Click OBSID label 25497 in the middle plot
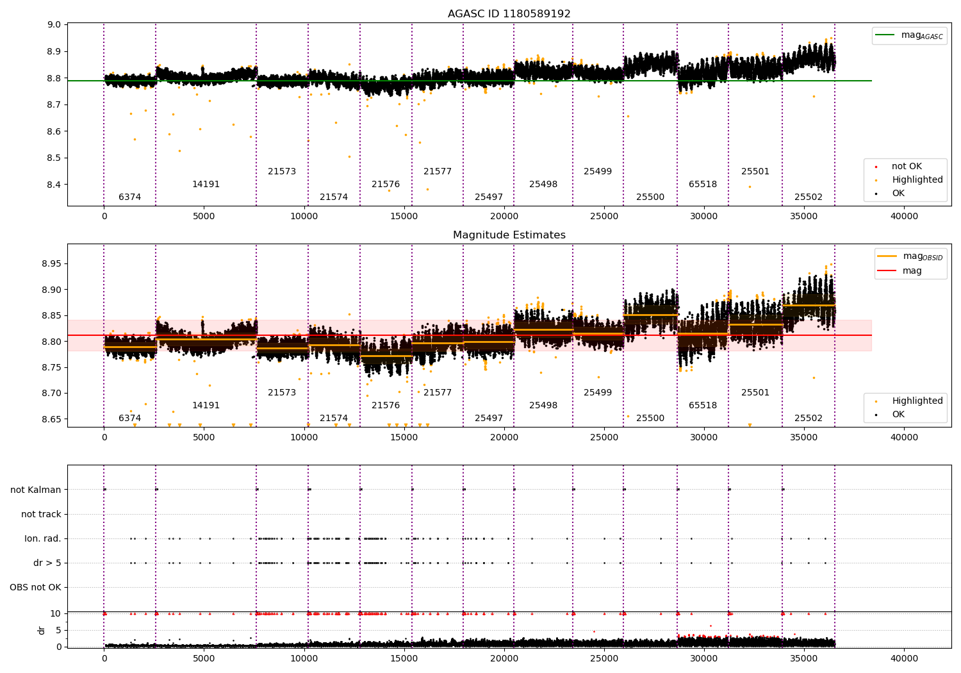961x673 pixels. click(x=489, y=419)
